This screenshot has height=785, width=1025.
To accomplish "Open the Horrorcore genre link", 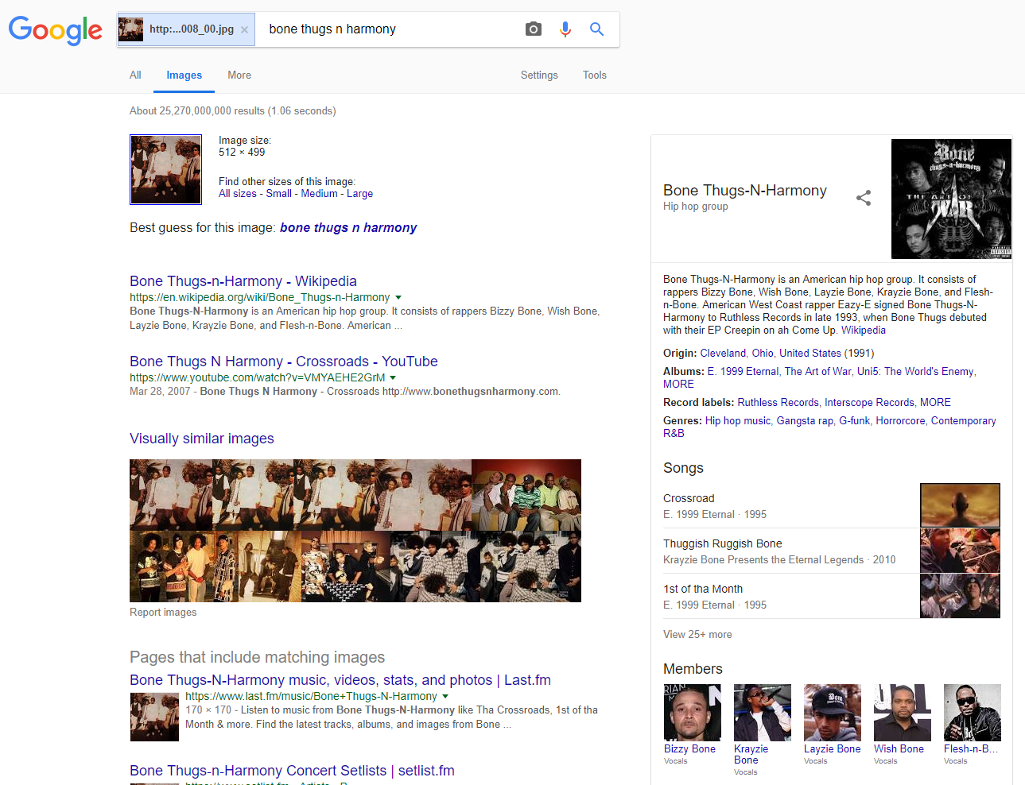I will [x=900, y=421].
